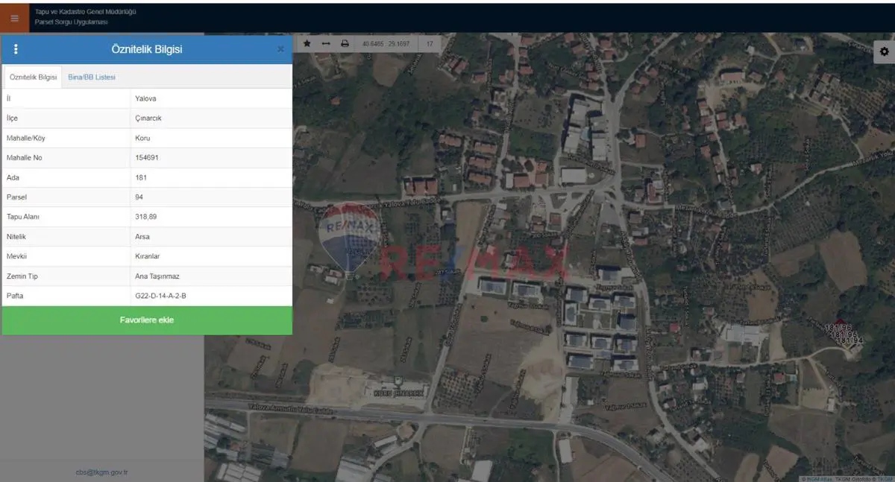Click the Pafta row label
Viewport: 895px width, 482px height.
(15, 296)
